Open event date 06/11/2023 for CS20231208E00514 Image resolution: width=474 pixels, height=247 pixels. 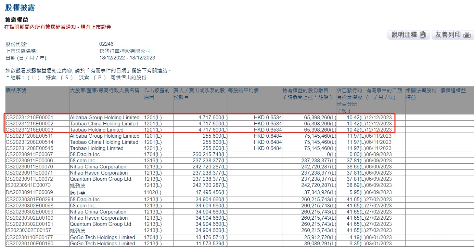pos(379,142)
